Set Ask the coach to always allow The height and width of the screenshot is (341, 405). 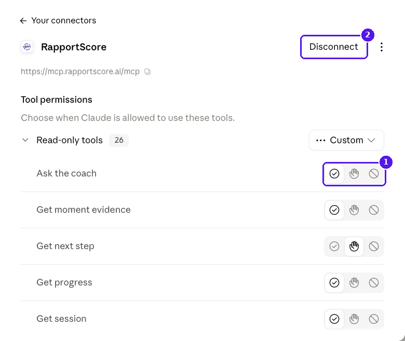coord(334,174)
